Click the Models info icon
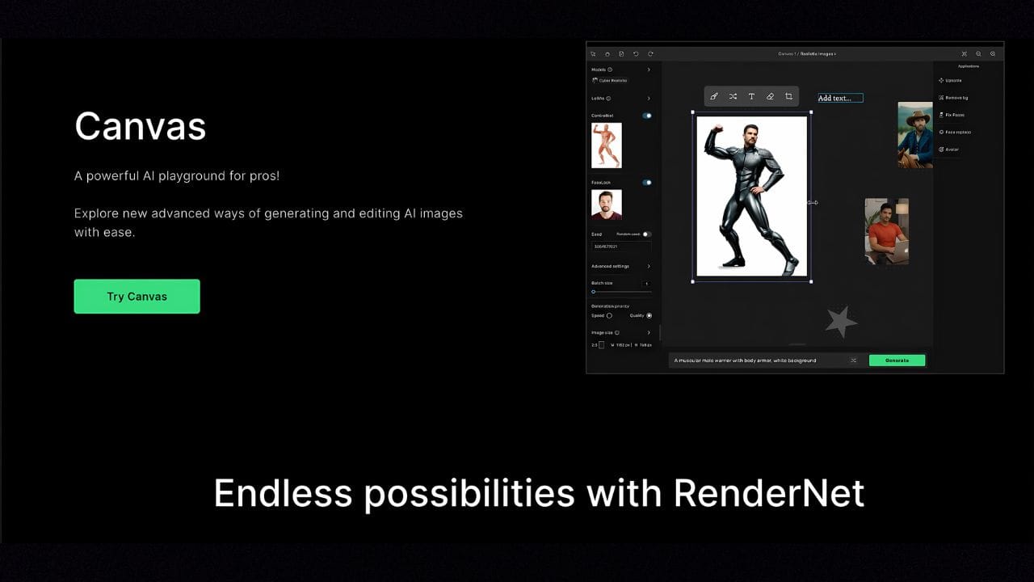Screen dimensions: 1034x582 point(610,70)
